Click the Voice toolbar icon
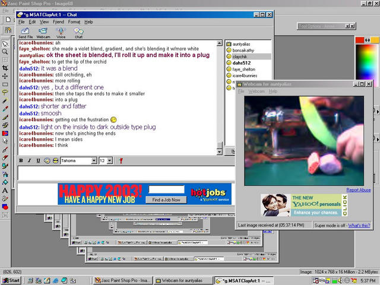The image size is (380, 285). [x=61, y=33]
